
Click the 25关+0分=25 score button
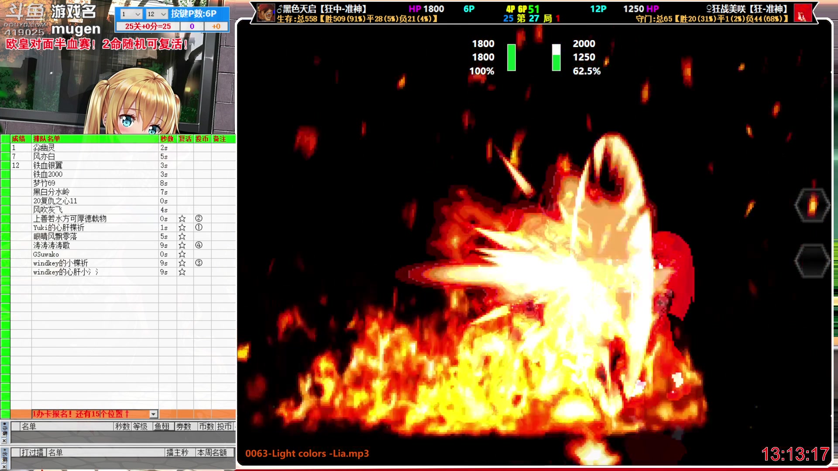148,27
